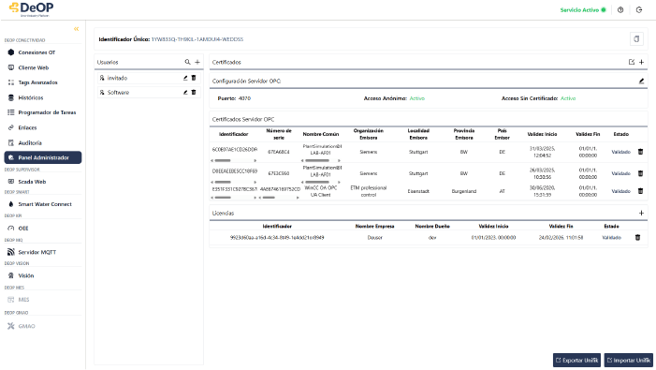This screenshot has width=656, height=370.
Task: Select Panel Administrador
Action: pos(43,157)
